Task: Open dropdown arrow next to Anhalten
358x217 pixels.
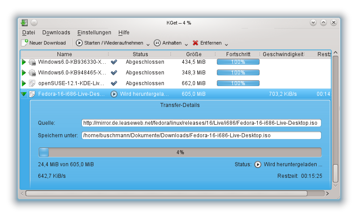Action: click(186, 44)
